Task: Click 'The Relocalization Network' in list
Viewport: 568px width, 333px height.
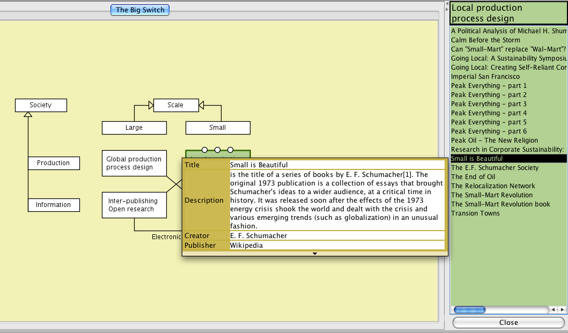Action: pos(493,186)
